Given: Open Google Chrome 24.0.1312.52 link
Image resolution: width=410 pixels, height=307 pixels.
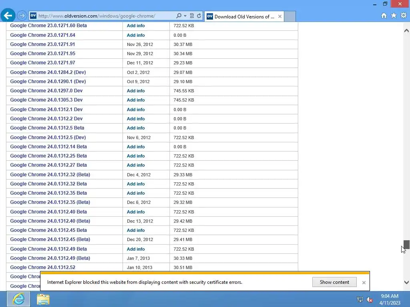Looking at the screenshot, I should click(x=42, y=267).
